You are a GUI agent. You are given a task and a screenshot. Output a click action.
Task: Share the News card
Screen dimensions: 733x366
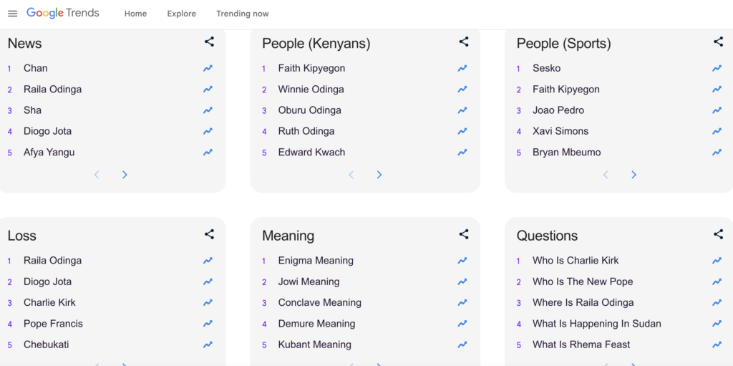pyautogui.click(x=209, y=42)
